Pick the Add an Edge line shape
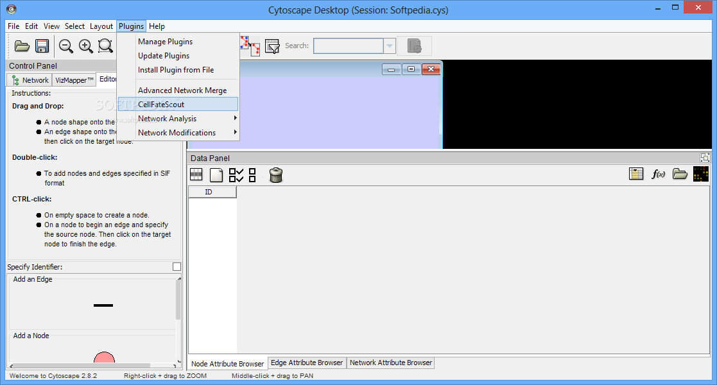This screenshot has height=385, width=717. tap(103, 305)
